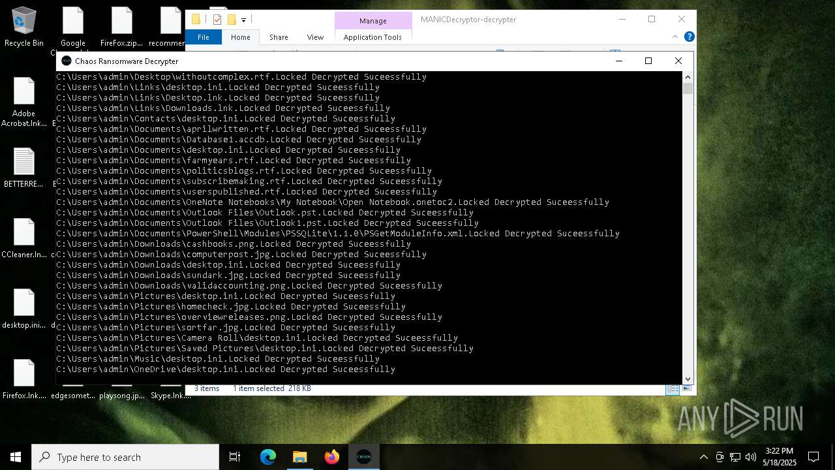Select the BETTERRE text file on desktop
The height and width of the screenshot is (470, 835).
click(x=24, y=168)
